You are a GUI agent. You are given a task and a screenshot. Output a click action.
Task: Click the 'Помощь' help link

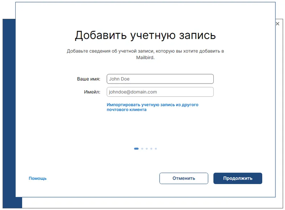coord(38,178)
